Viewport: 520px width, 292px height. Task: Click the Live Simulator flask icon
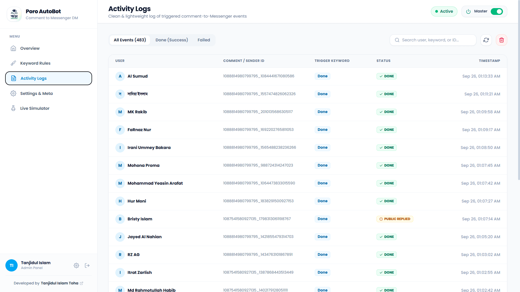pos(13,108)
